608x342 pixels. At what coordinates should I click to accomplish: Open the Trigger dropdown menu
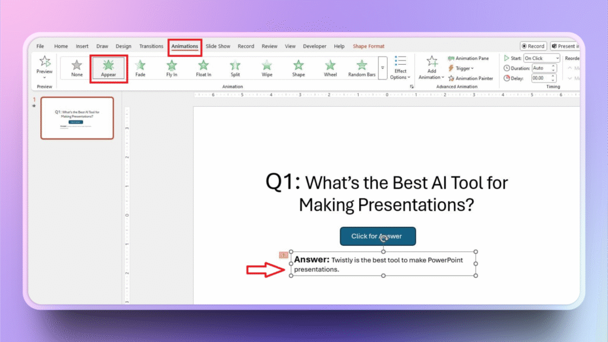tap(464, 68)
